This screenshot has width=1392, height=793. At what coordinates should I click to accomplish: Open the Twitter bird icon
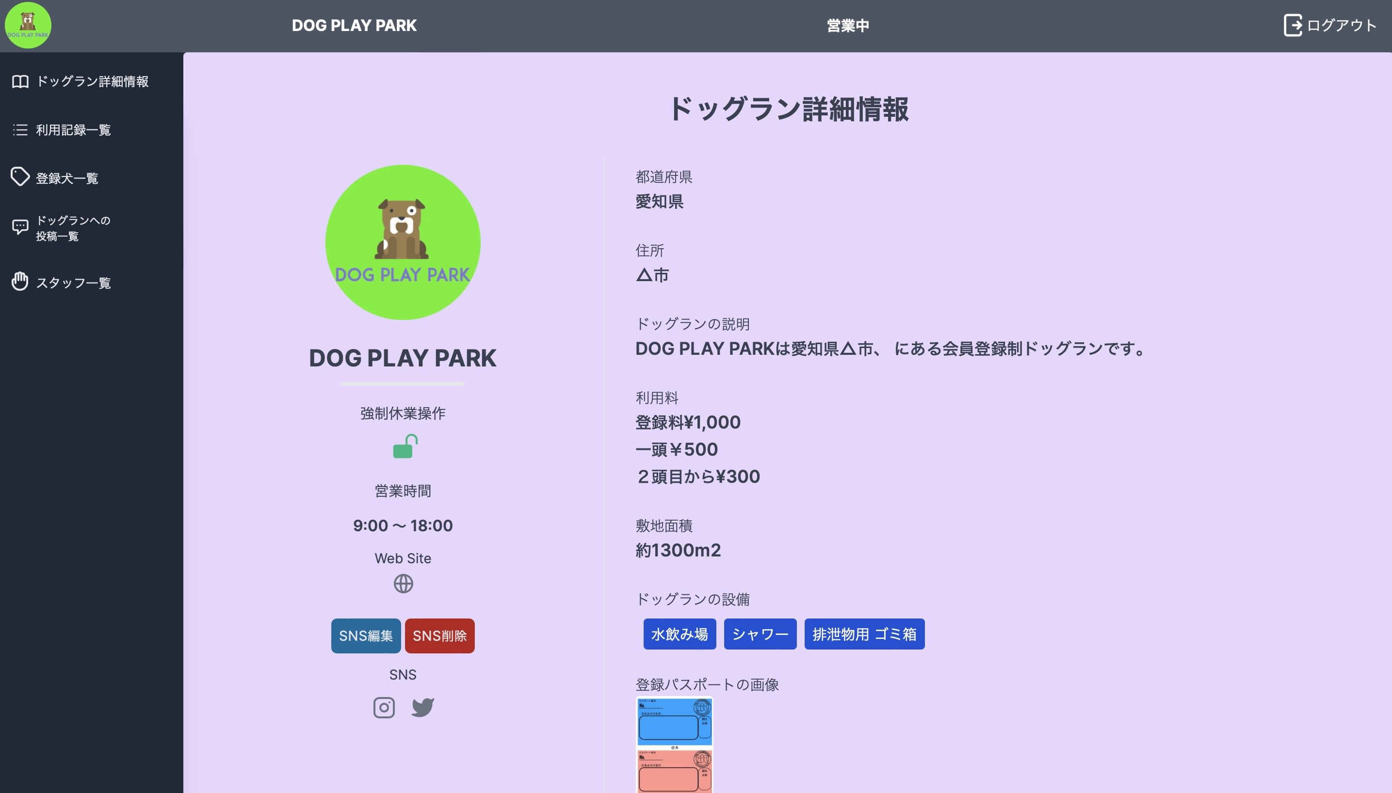pos(422,708)
